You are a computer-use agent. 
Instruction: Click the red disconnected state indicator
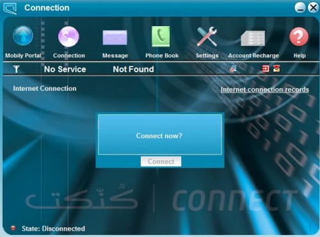coord(13,228)
